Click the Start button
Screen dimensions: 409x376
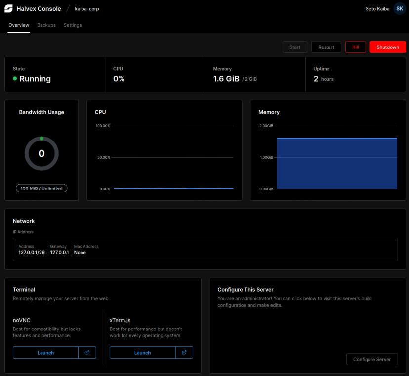pos(295,47)
